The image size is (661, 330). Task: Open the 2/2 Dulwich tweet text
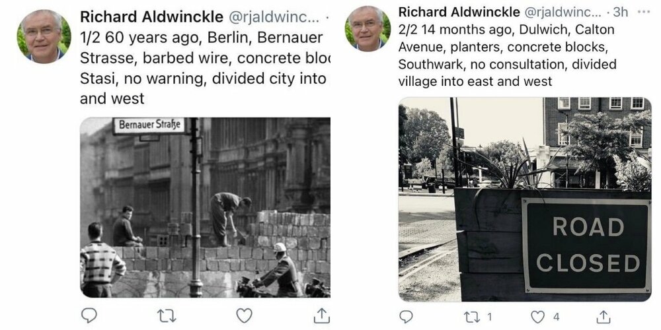507,55
